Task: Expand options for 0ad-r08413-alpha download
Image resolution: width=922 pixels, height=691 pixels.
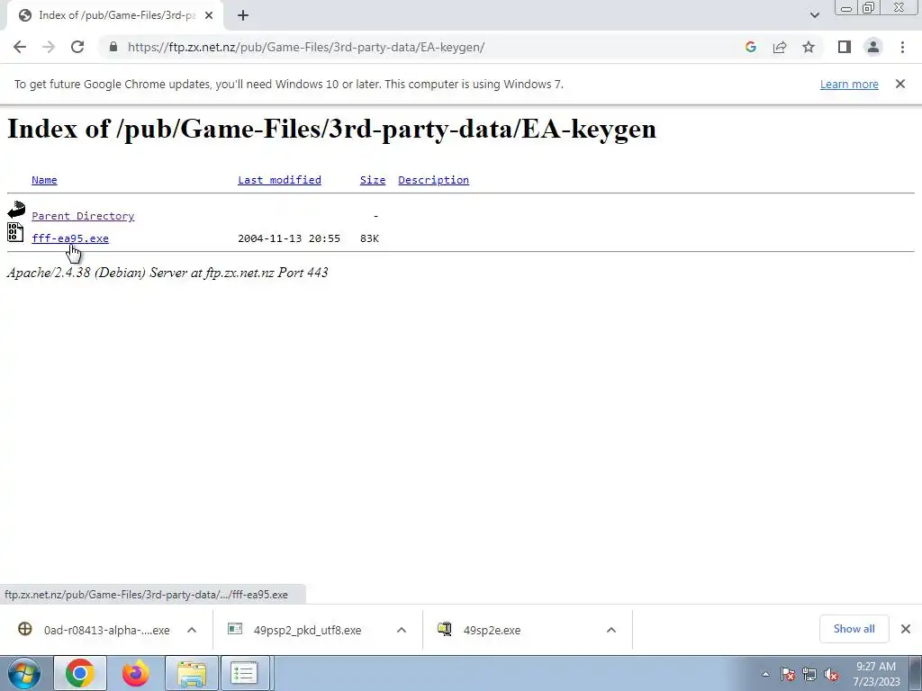Action: 192,630
